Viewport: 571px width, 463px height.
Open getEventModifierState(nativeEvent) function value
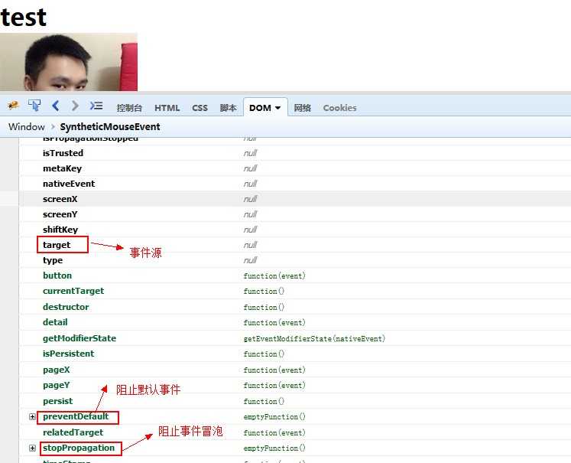[314, 339]
